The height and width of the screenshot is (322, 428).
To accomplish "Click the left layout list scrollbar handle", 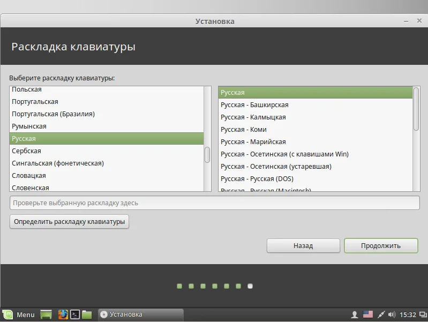I will click(x=207, y=155).
